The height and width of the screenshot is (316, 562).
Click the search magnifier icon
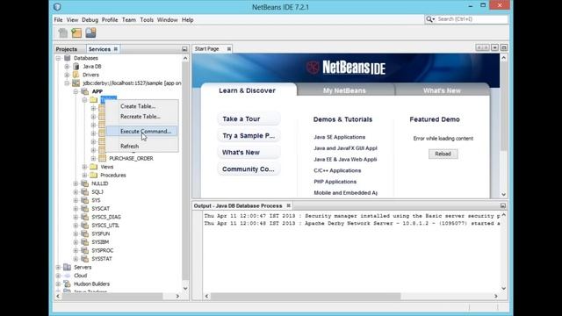coord(429,19)
